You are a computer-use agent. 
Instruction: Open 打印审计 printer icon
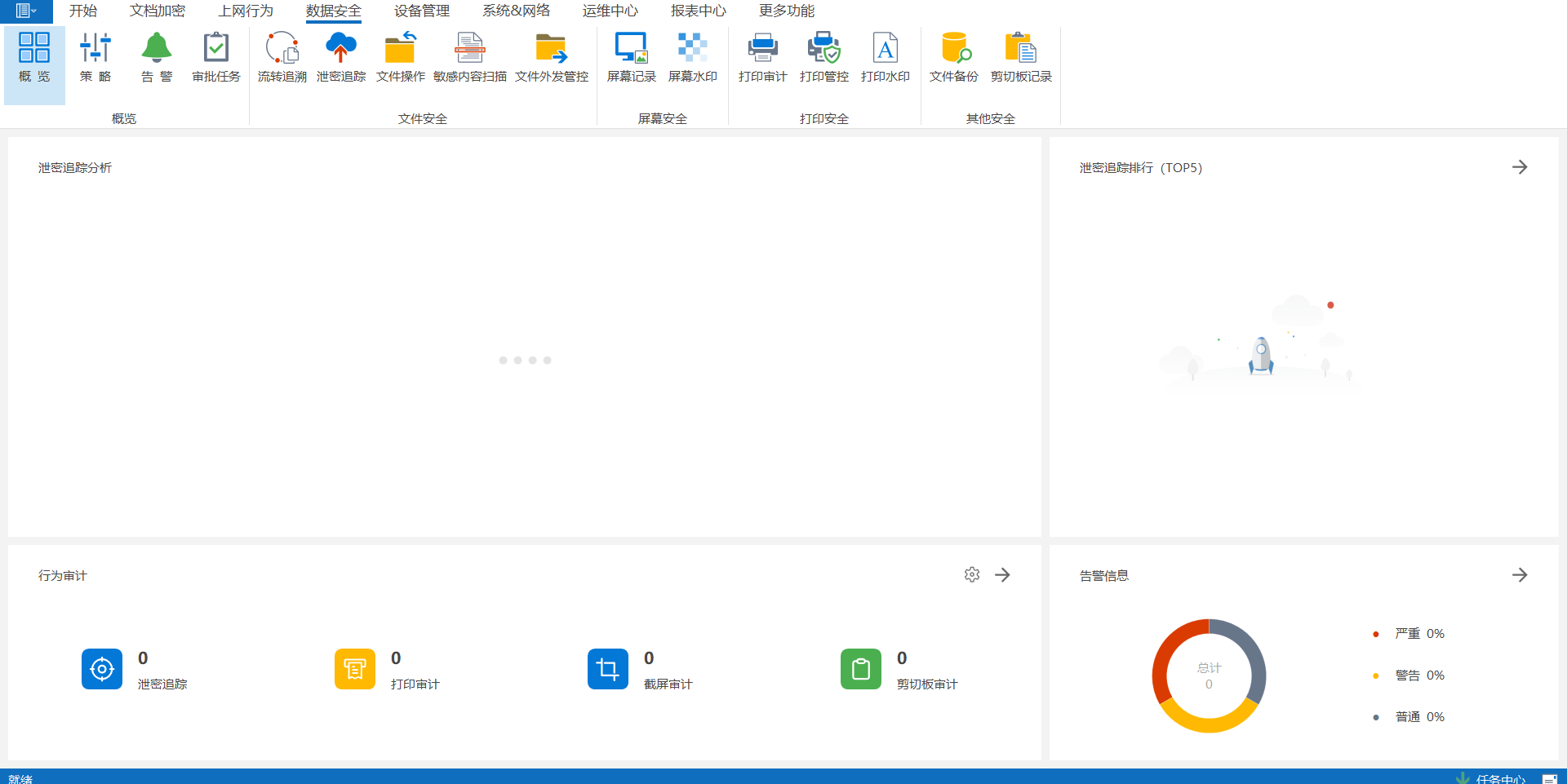[763, 59]
